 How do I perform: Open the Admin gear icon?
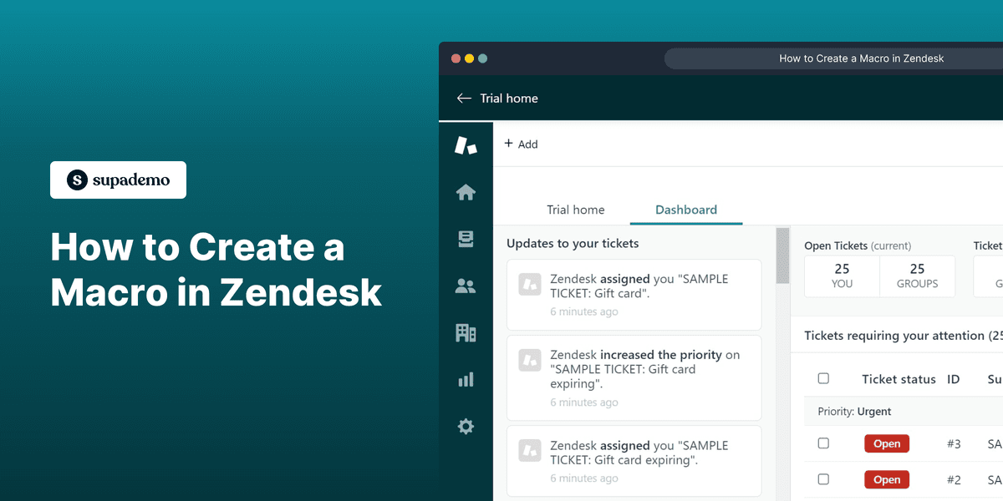point(466,426)
